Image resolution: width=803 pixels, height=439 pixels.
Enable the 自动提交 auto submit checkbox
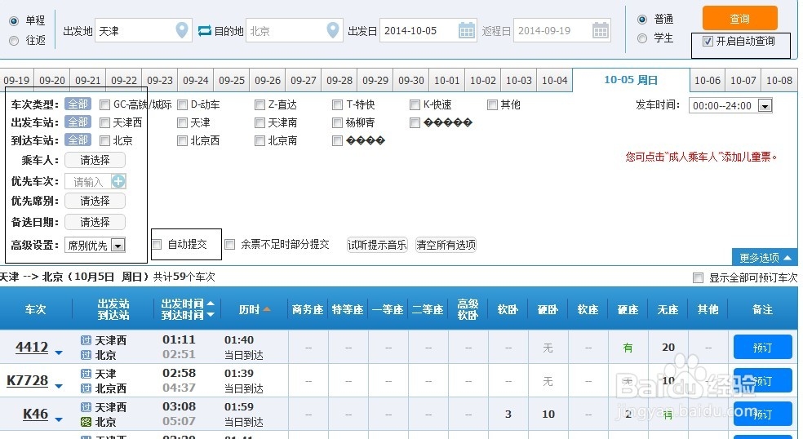pos(157,244)
